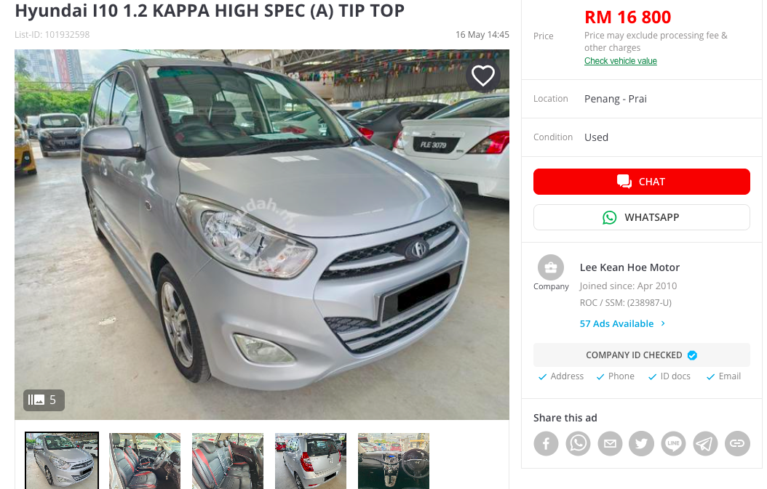This screenshot has height=489, width=767.
Task: Select the rear seats thumbnail
Action: (x=228, y=461)
